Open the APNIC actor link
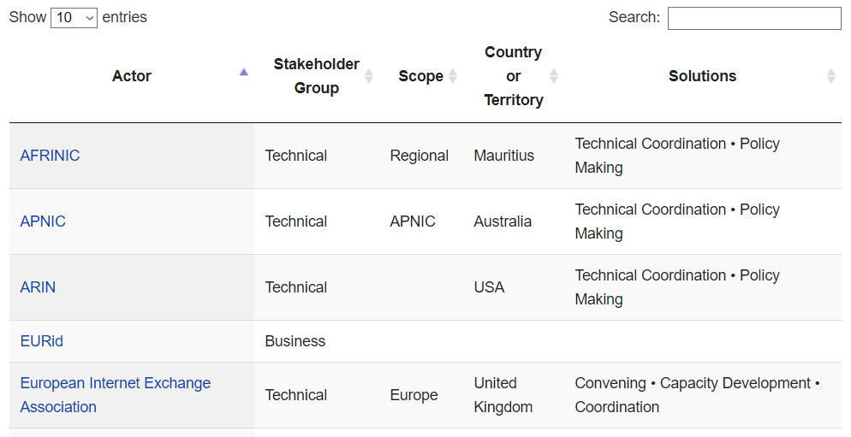This screenshot has width=851, height=437. (43, 221)
